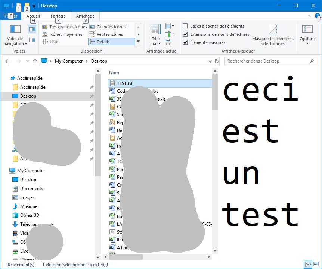Open the address bar history dropdown
322x269 pixels.
pos(210,61)
